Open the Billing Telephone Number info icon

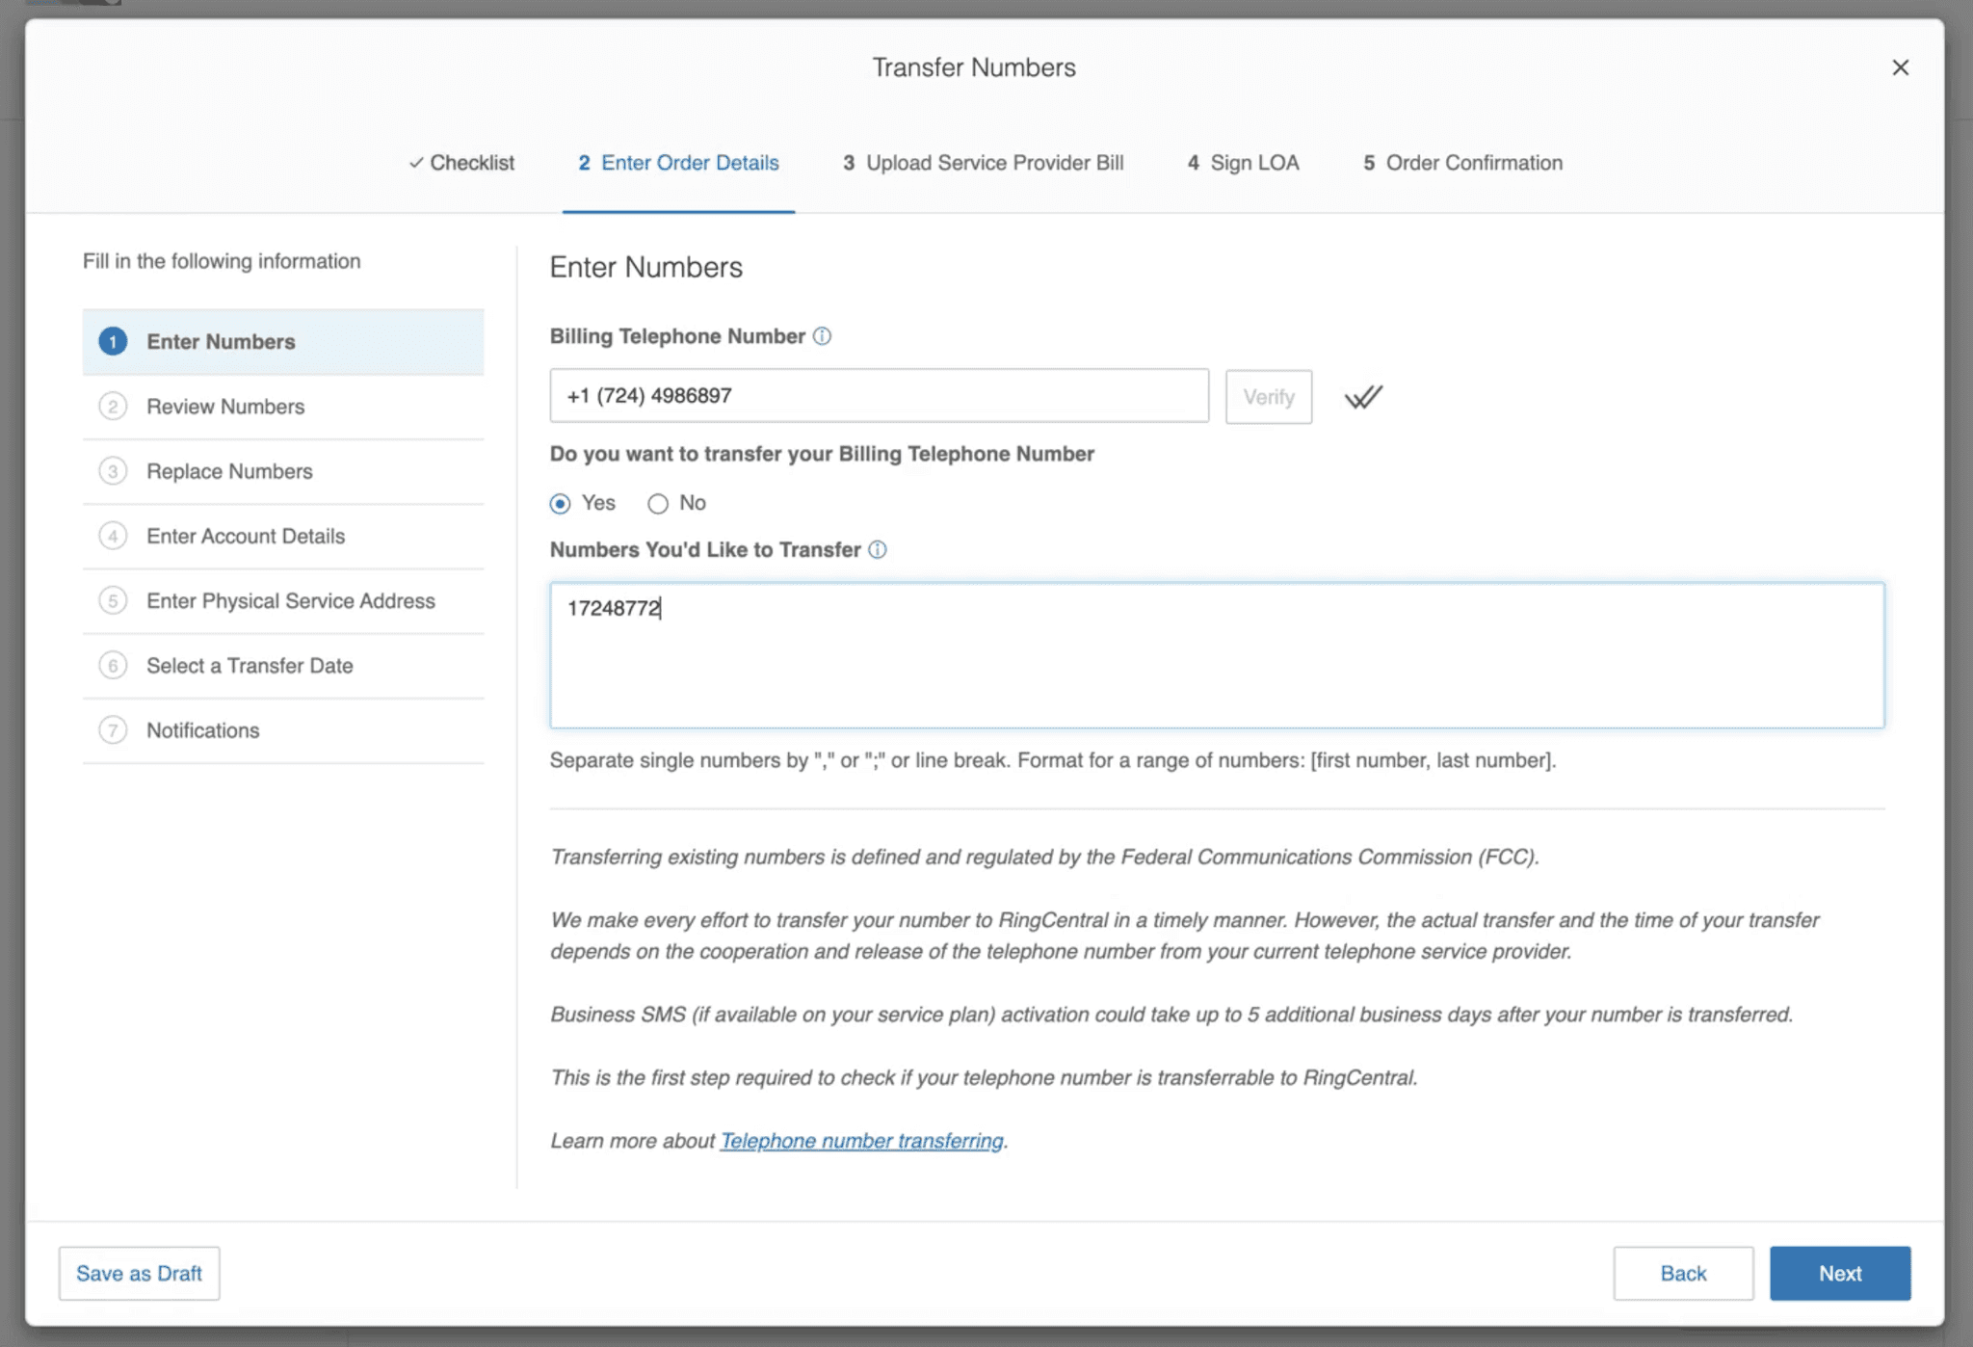coord(822,336)
